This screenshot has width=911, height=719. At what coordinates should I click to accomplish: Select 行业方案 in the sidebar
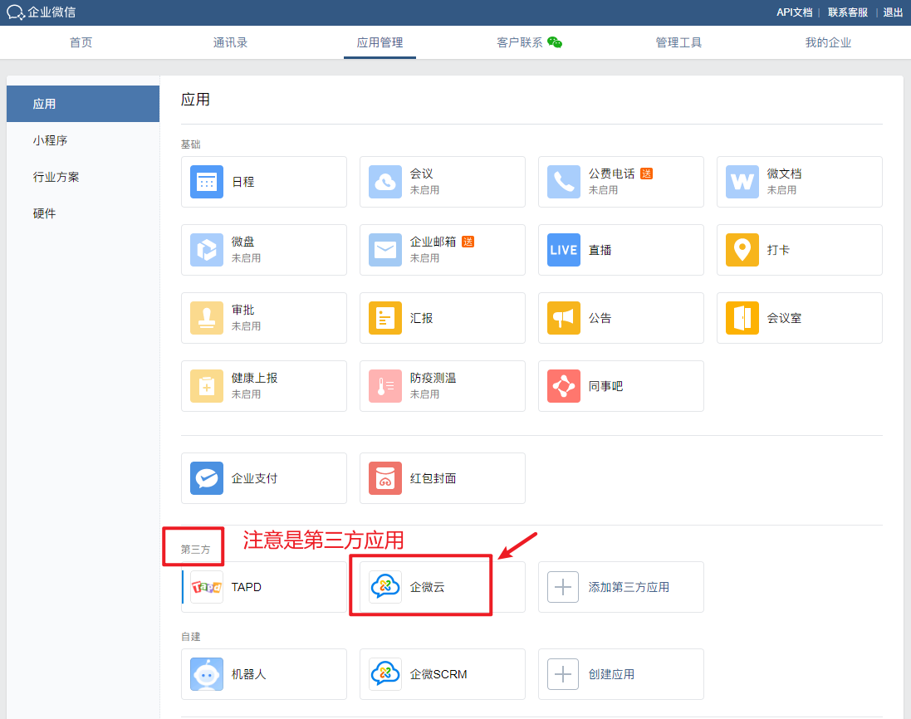[56, 177]
